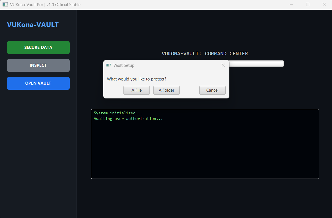
Task: Click the 'VUKONA-VAULT: COMMAND CENTER' heading
Action: [x=205, y=53]
